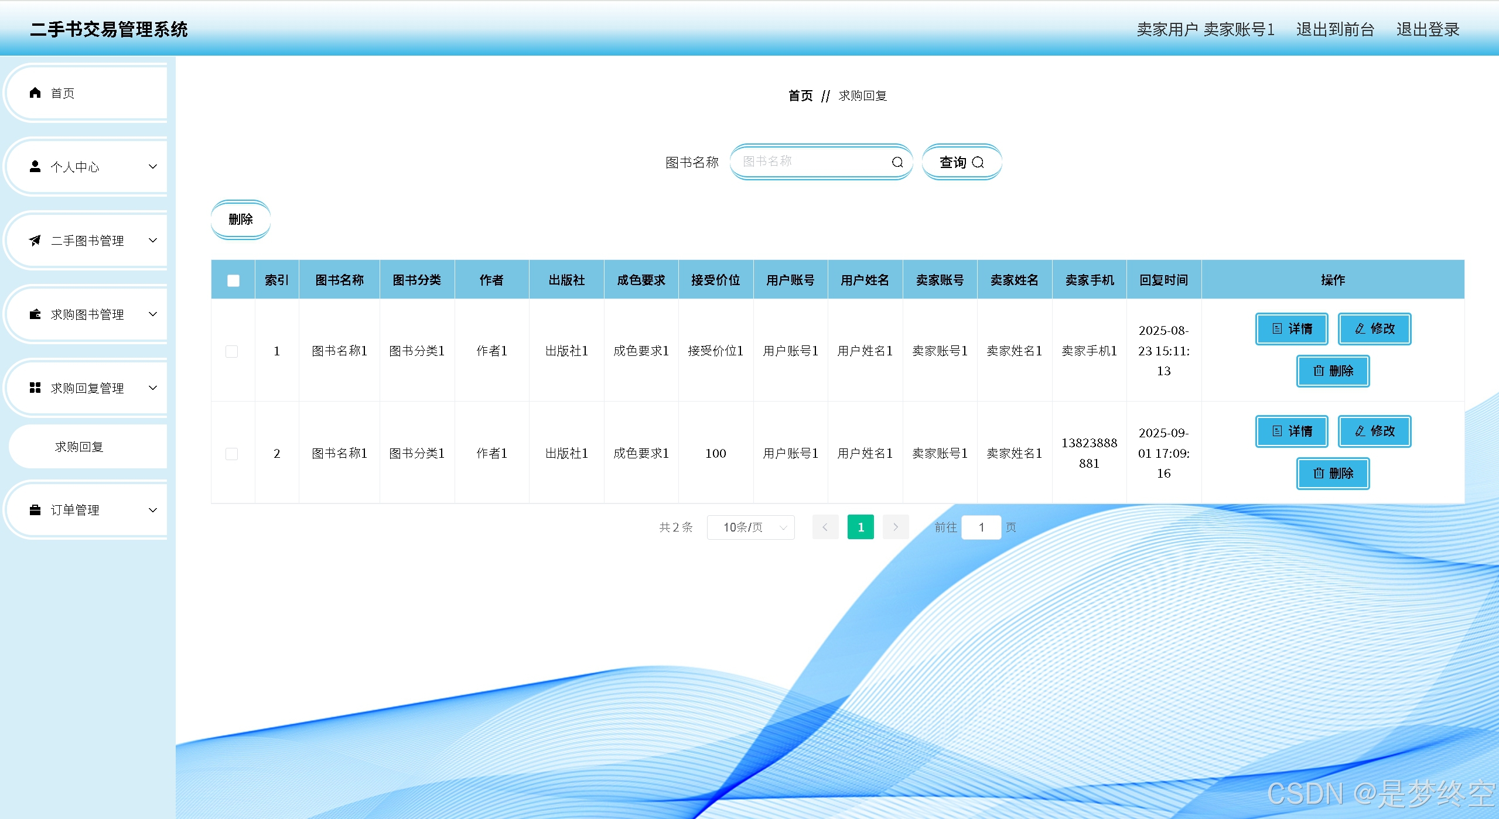
Task: Click cell 13823888881 in row 2
Action: pyautogui.click(x=1089, y=453)
